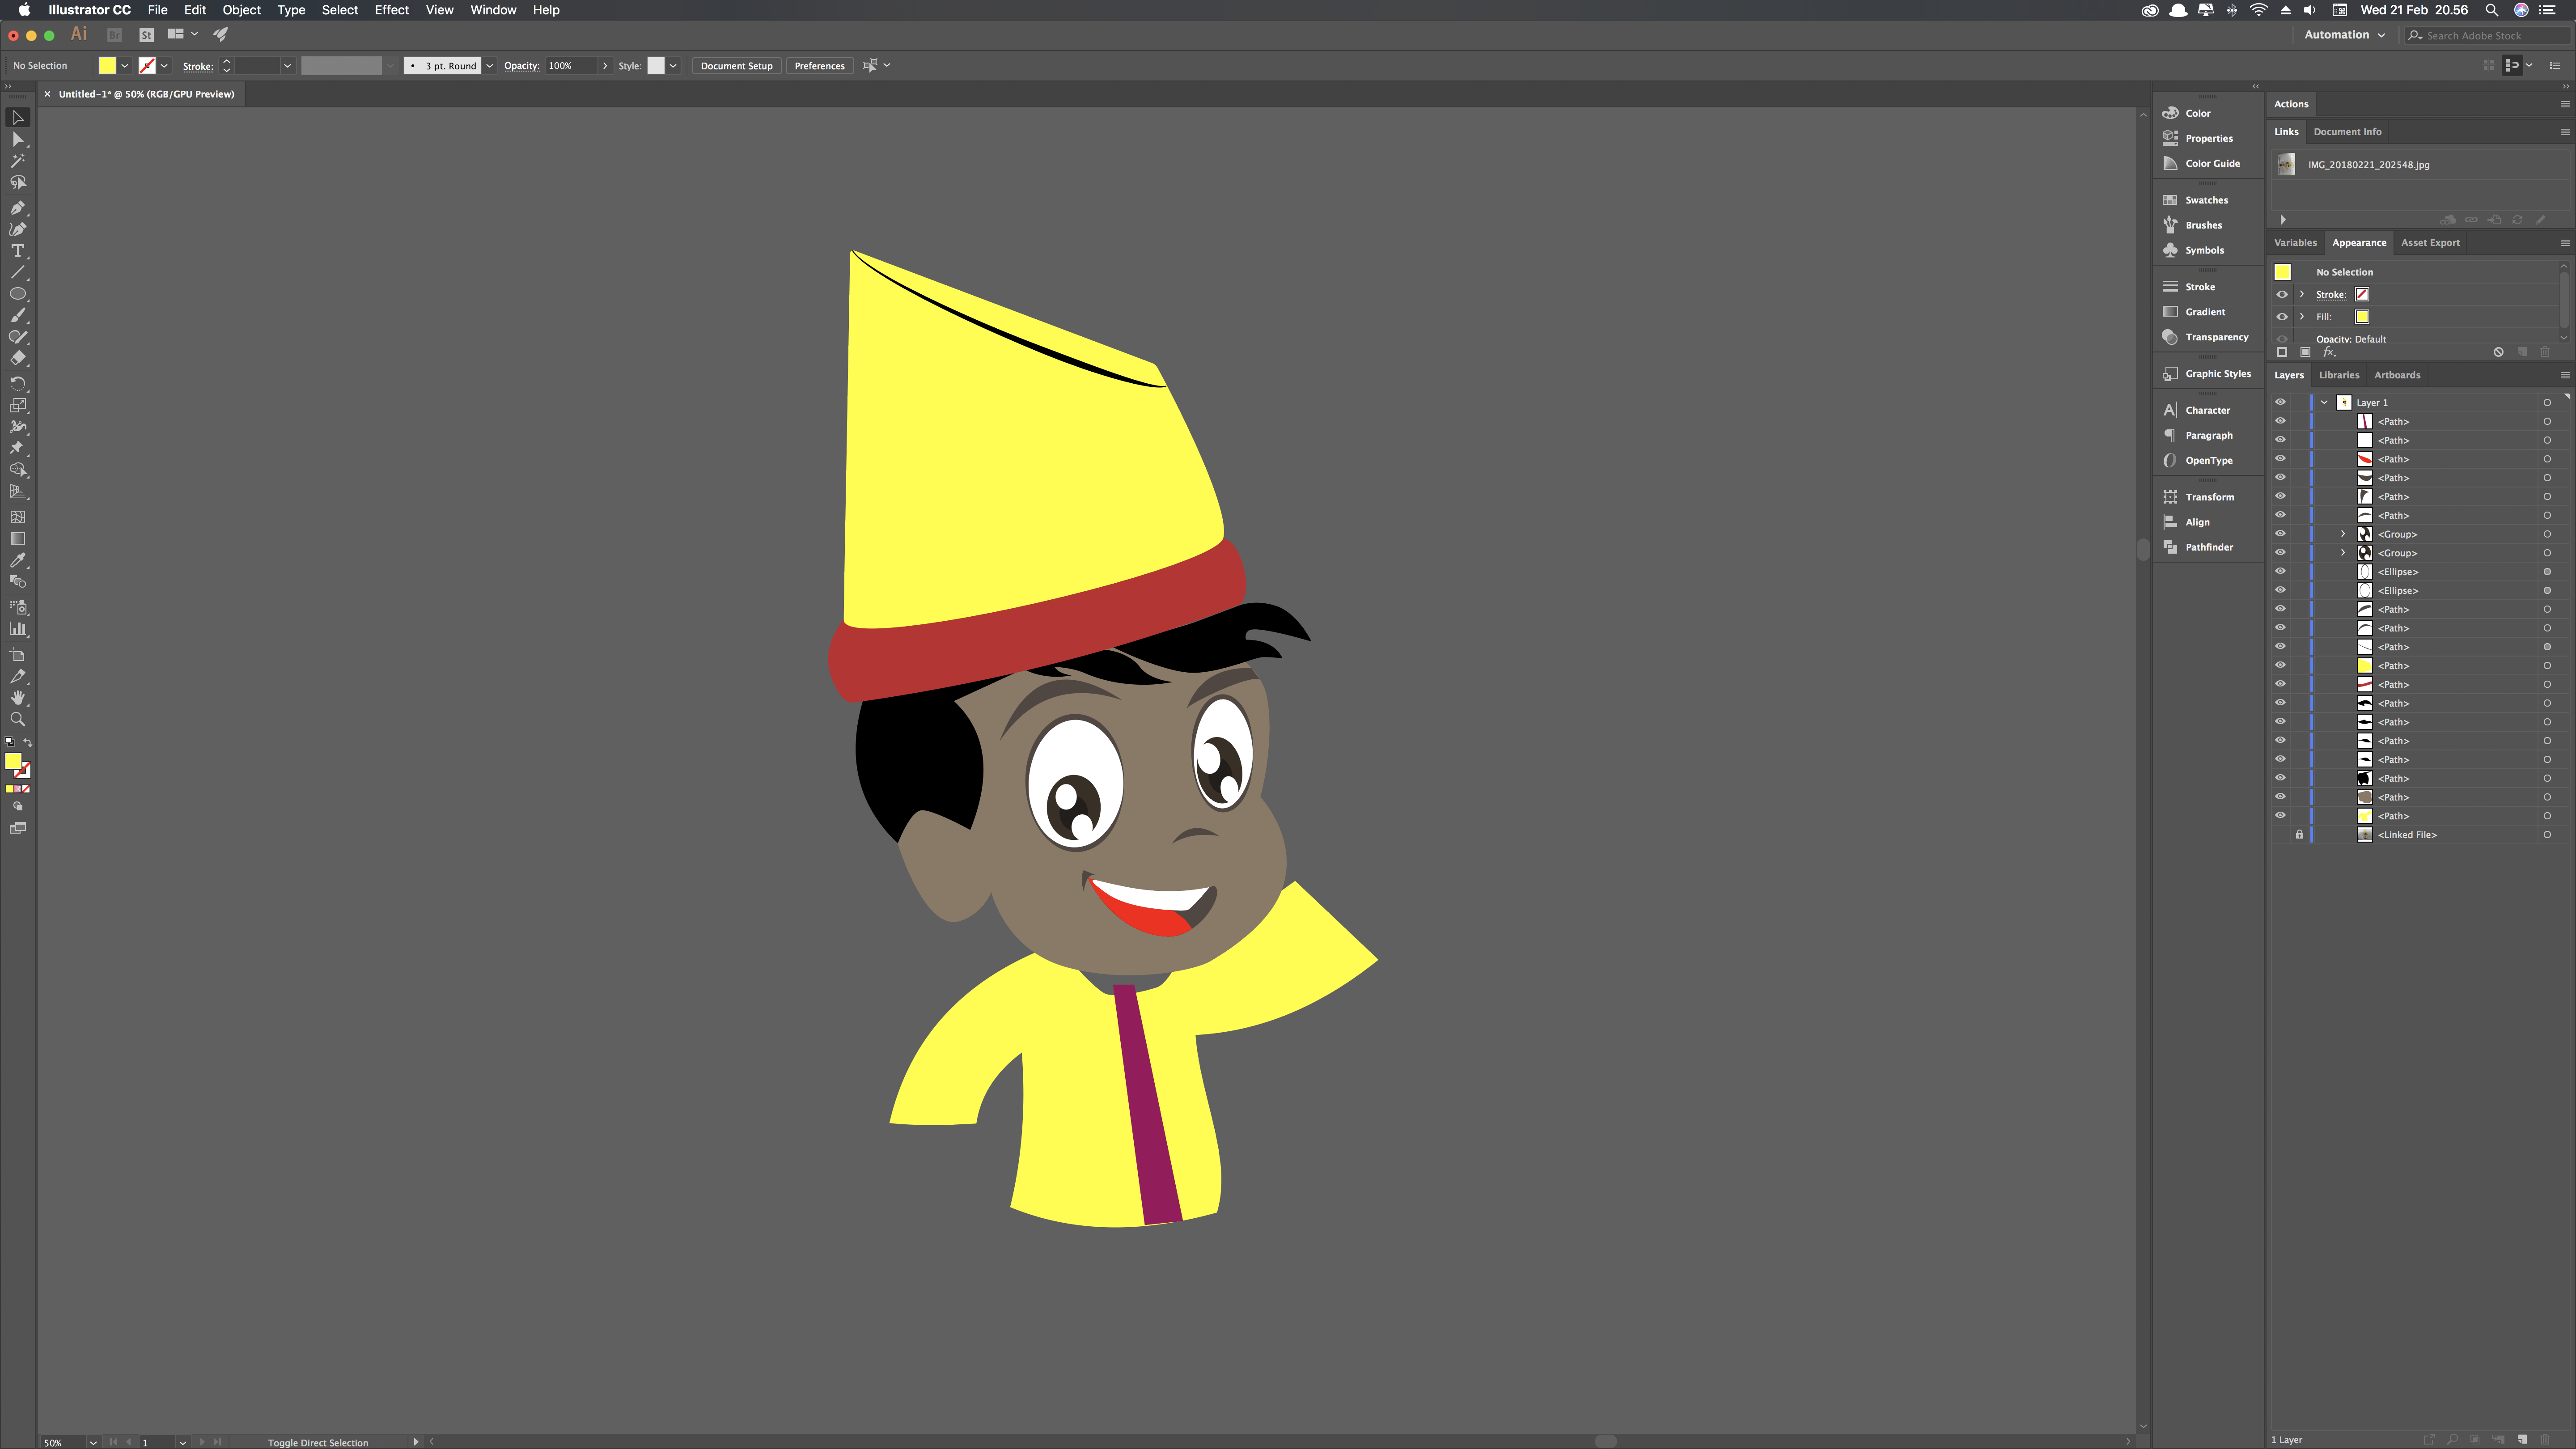Select the Gradient tool in toolbar
Screen dimensions: 2576x1449
(x=18, y=538)
